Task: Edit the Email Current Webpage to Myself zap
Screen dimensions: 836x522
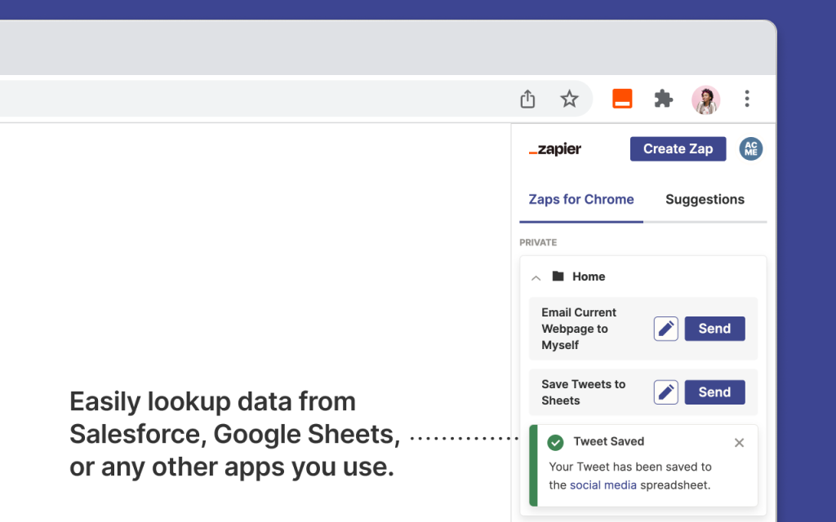Action: point(666,329)
